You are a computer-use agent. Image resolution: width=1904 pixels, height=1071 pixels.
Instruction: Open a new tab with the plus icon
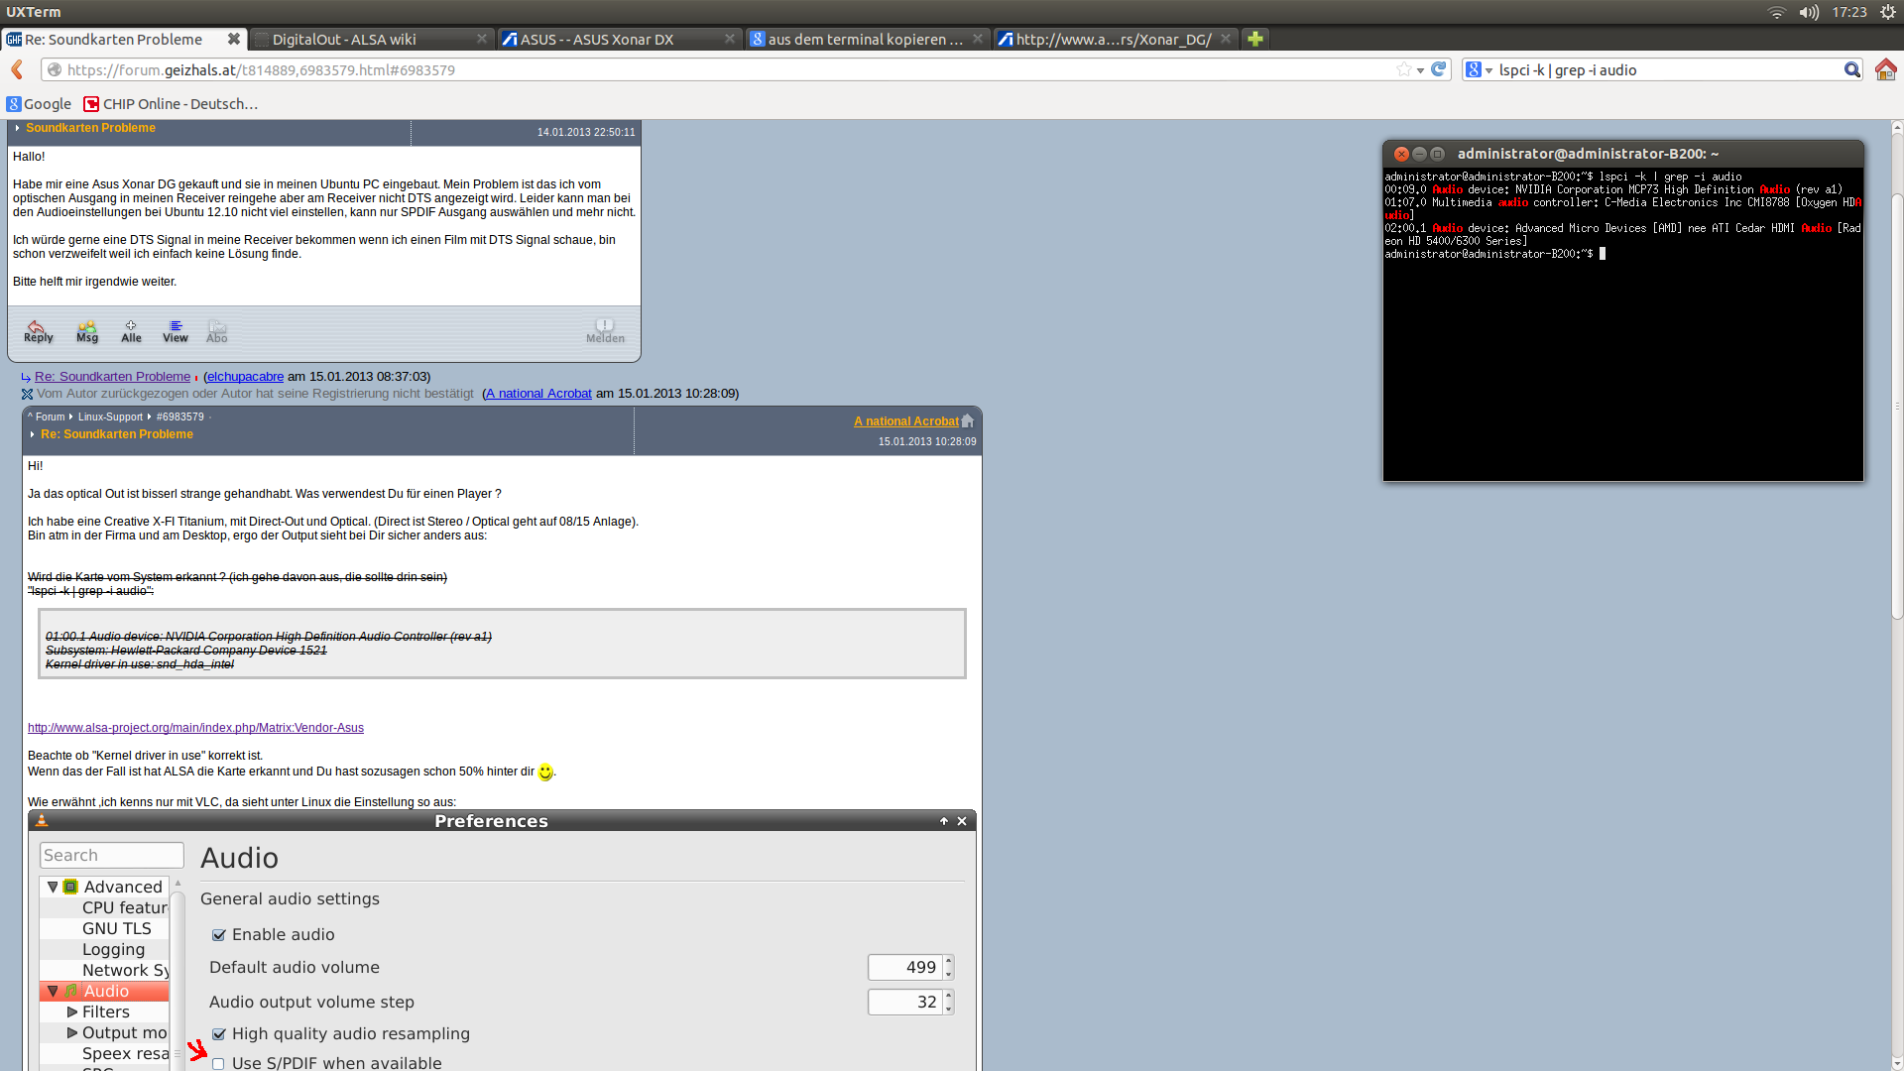pyautogui.click(x=1255, y=39)
